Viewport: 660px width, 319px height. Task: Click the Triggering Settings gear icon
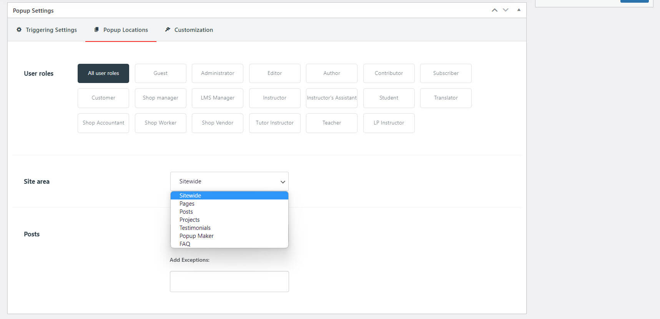point(19,30)
